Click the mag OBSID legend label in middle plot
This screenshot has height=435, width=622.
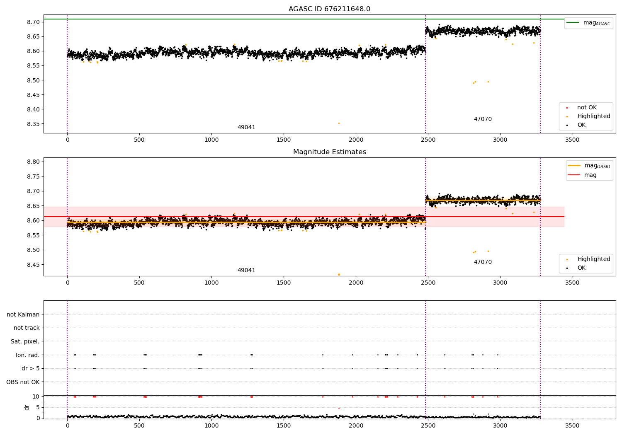pos(597,166)
